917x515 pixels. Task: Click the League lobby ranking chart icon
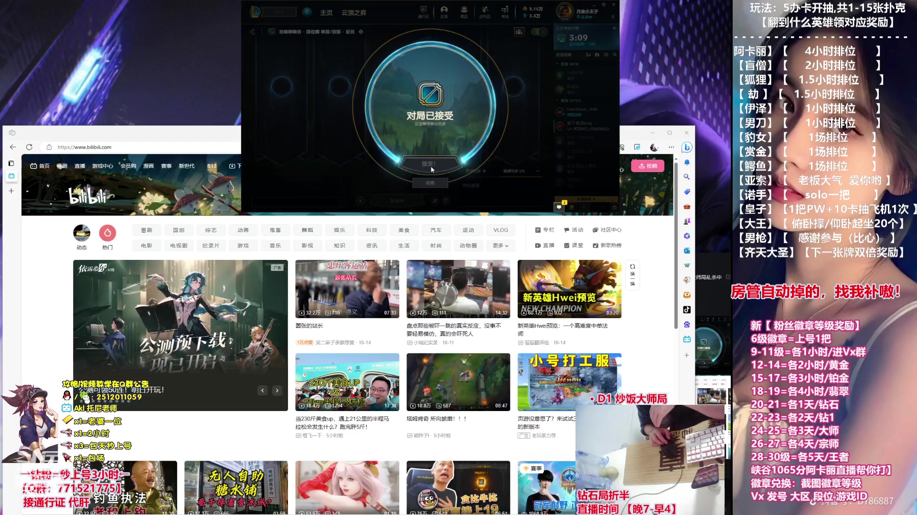click(x=519, y=32)
